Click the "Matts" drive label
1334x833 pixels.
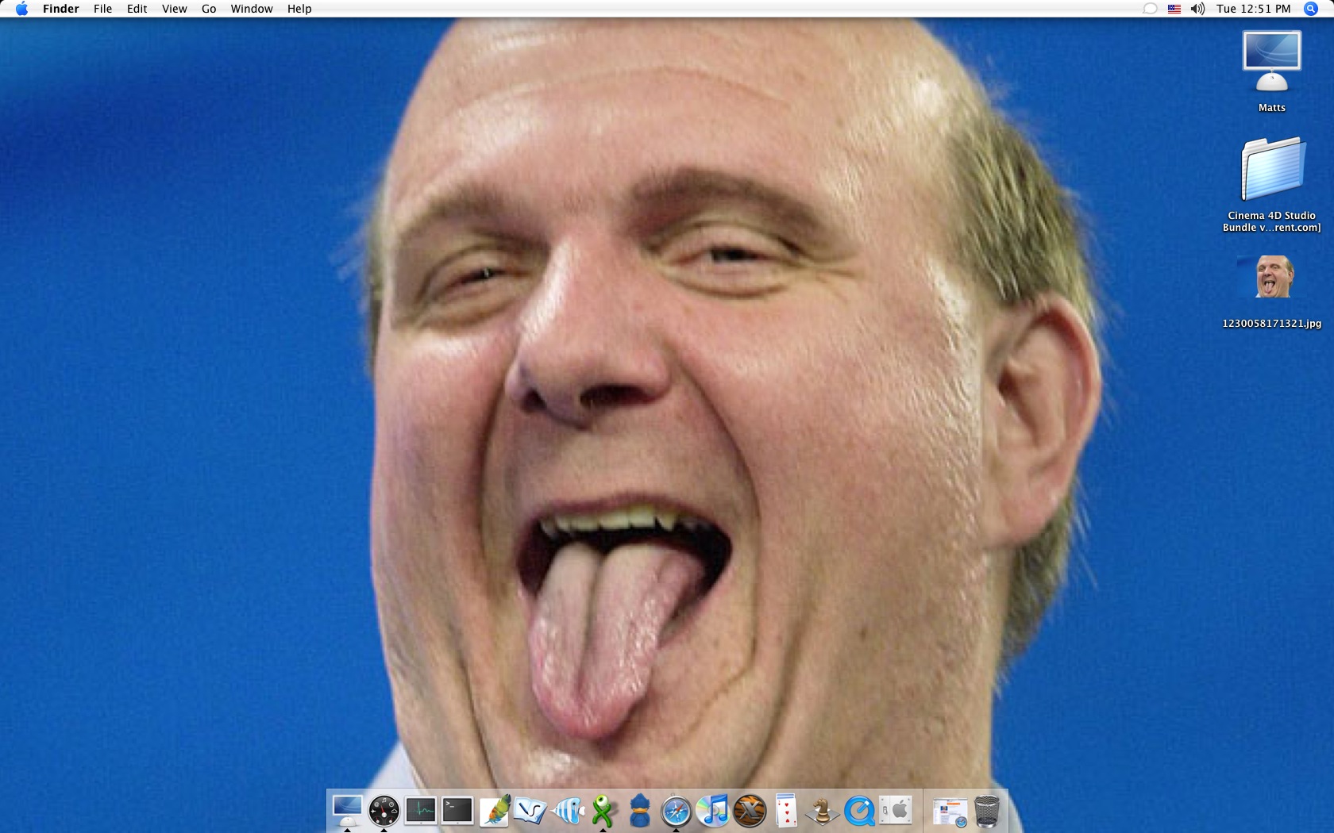pyautogui.click(x=1272, y=108)
